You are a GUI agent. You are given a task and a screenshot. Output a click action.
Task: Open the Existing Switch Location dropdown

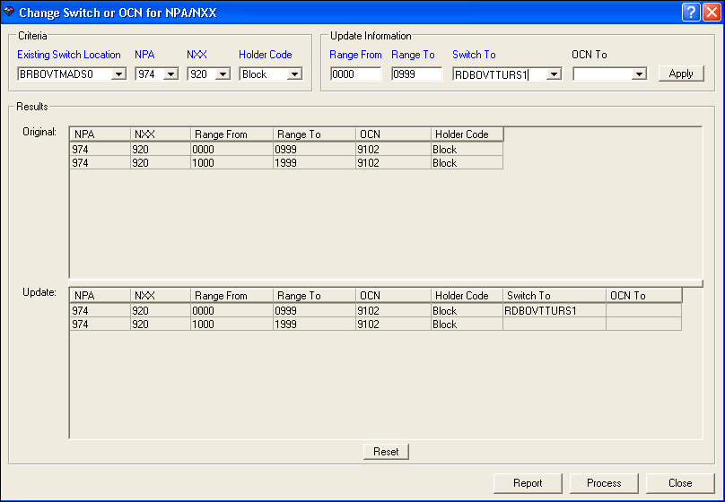tap(118, 74)
